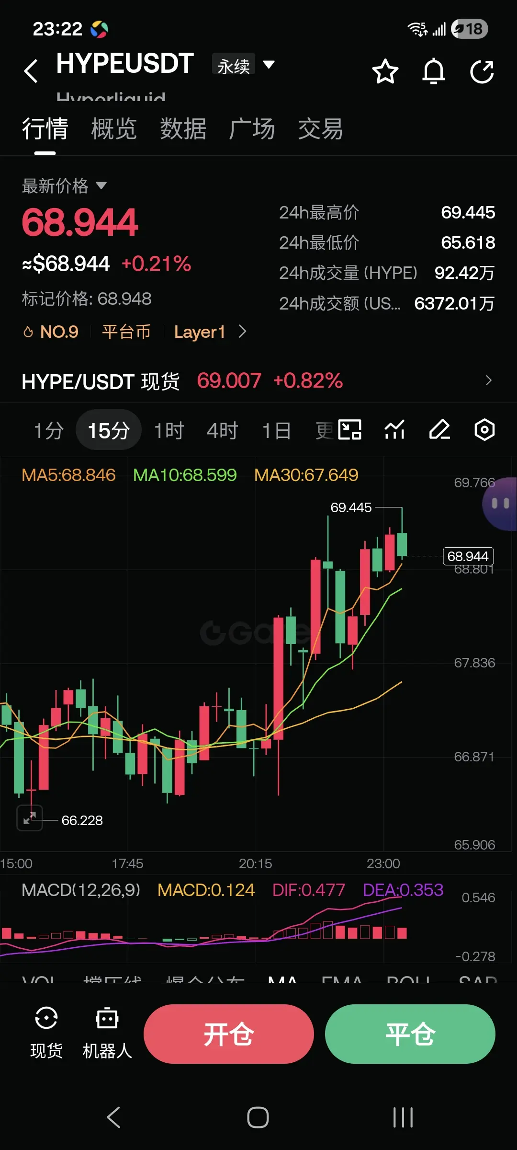Tap the chart layout icon
The width and height of the screenshot is (517, 1150).
(x=350, y=429)
